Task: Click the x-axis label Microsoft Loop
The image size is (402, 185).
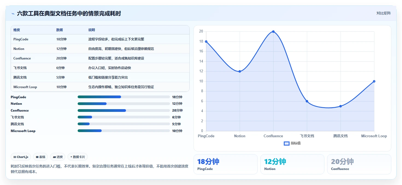Action: [x=374, y=136]
